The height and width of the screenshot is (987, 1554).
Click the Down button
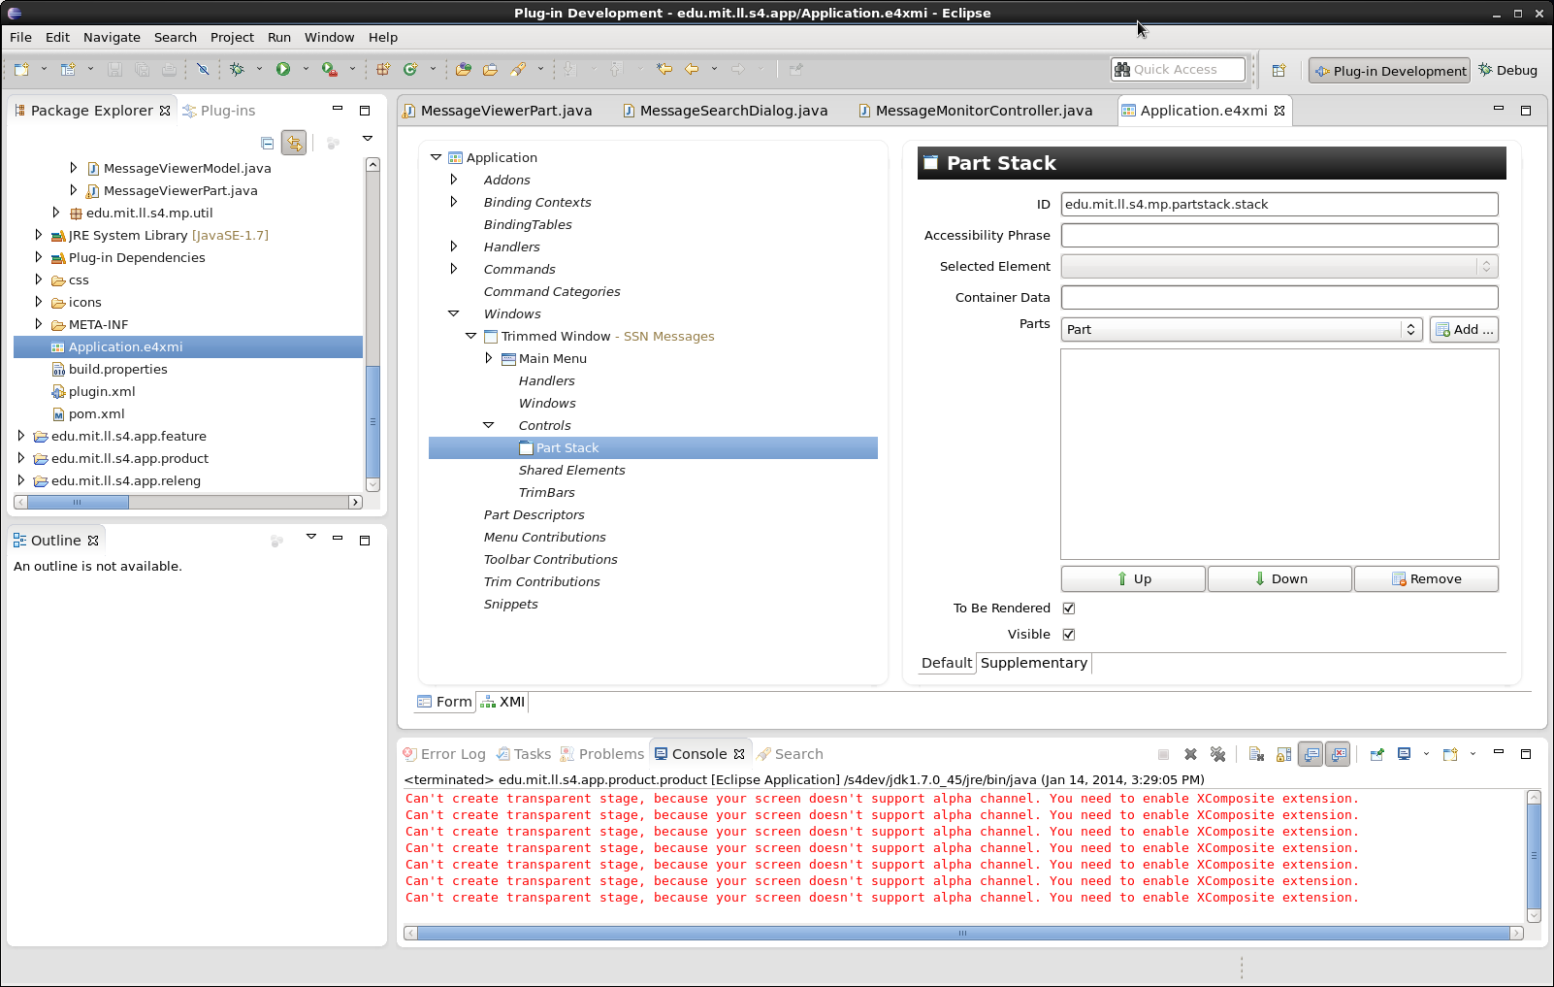[x=1279, y=578]
